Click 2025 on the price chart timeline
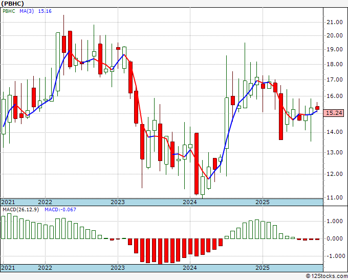 coord(263,202)
